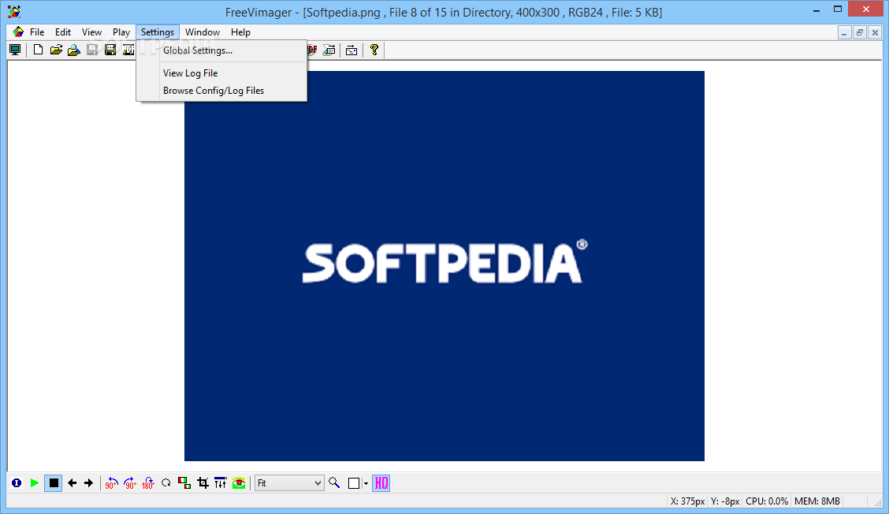Click the free rotate circular arrow icon
889x514 pixels.
tap(166, 482)
